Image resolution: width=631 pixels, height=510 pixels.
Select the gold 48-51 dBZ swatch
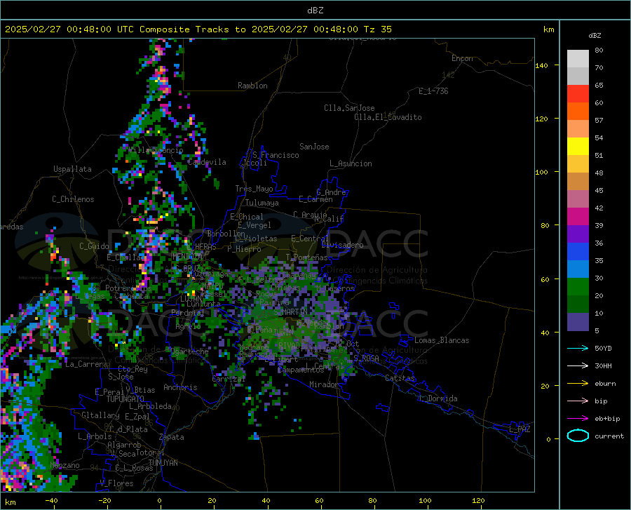point(578,164)
